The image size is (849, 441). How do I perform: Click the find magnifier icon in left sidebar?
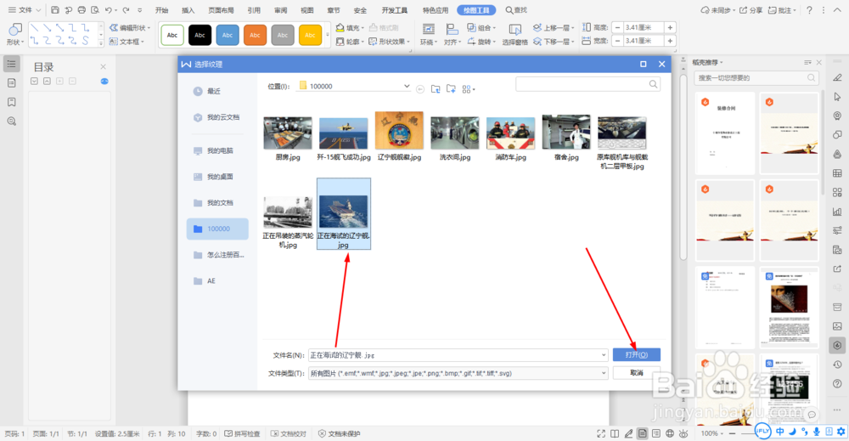pos(11,122)
